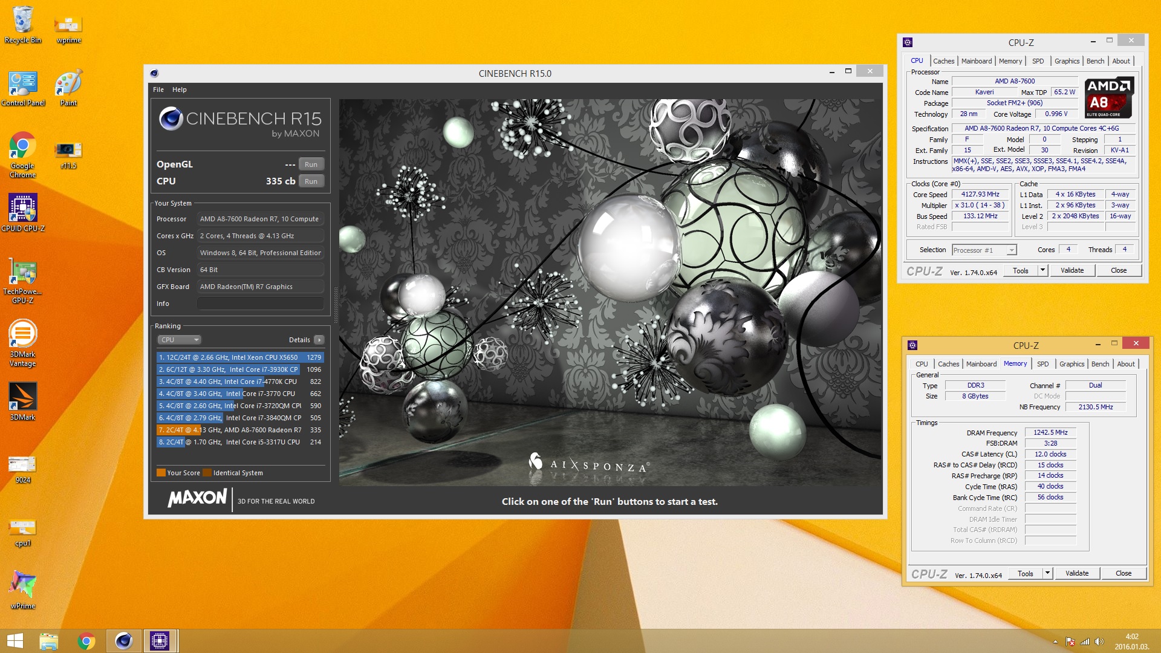Click Validate in upper CPU-Z window
Image resolution: width=1161 pixels, height=653 pixels.
pos(1072,271)
